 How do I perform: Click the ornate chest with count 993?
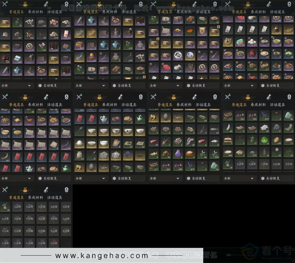79,45
